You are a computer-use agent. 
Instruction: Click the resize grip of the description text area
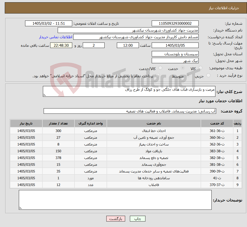pyautogui.click(x=44, y=95)
